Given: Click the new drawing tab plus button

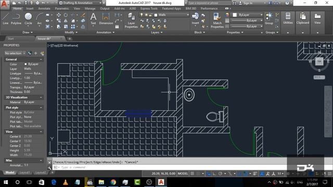Looking at the screenshot, I should 69,38.
